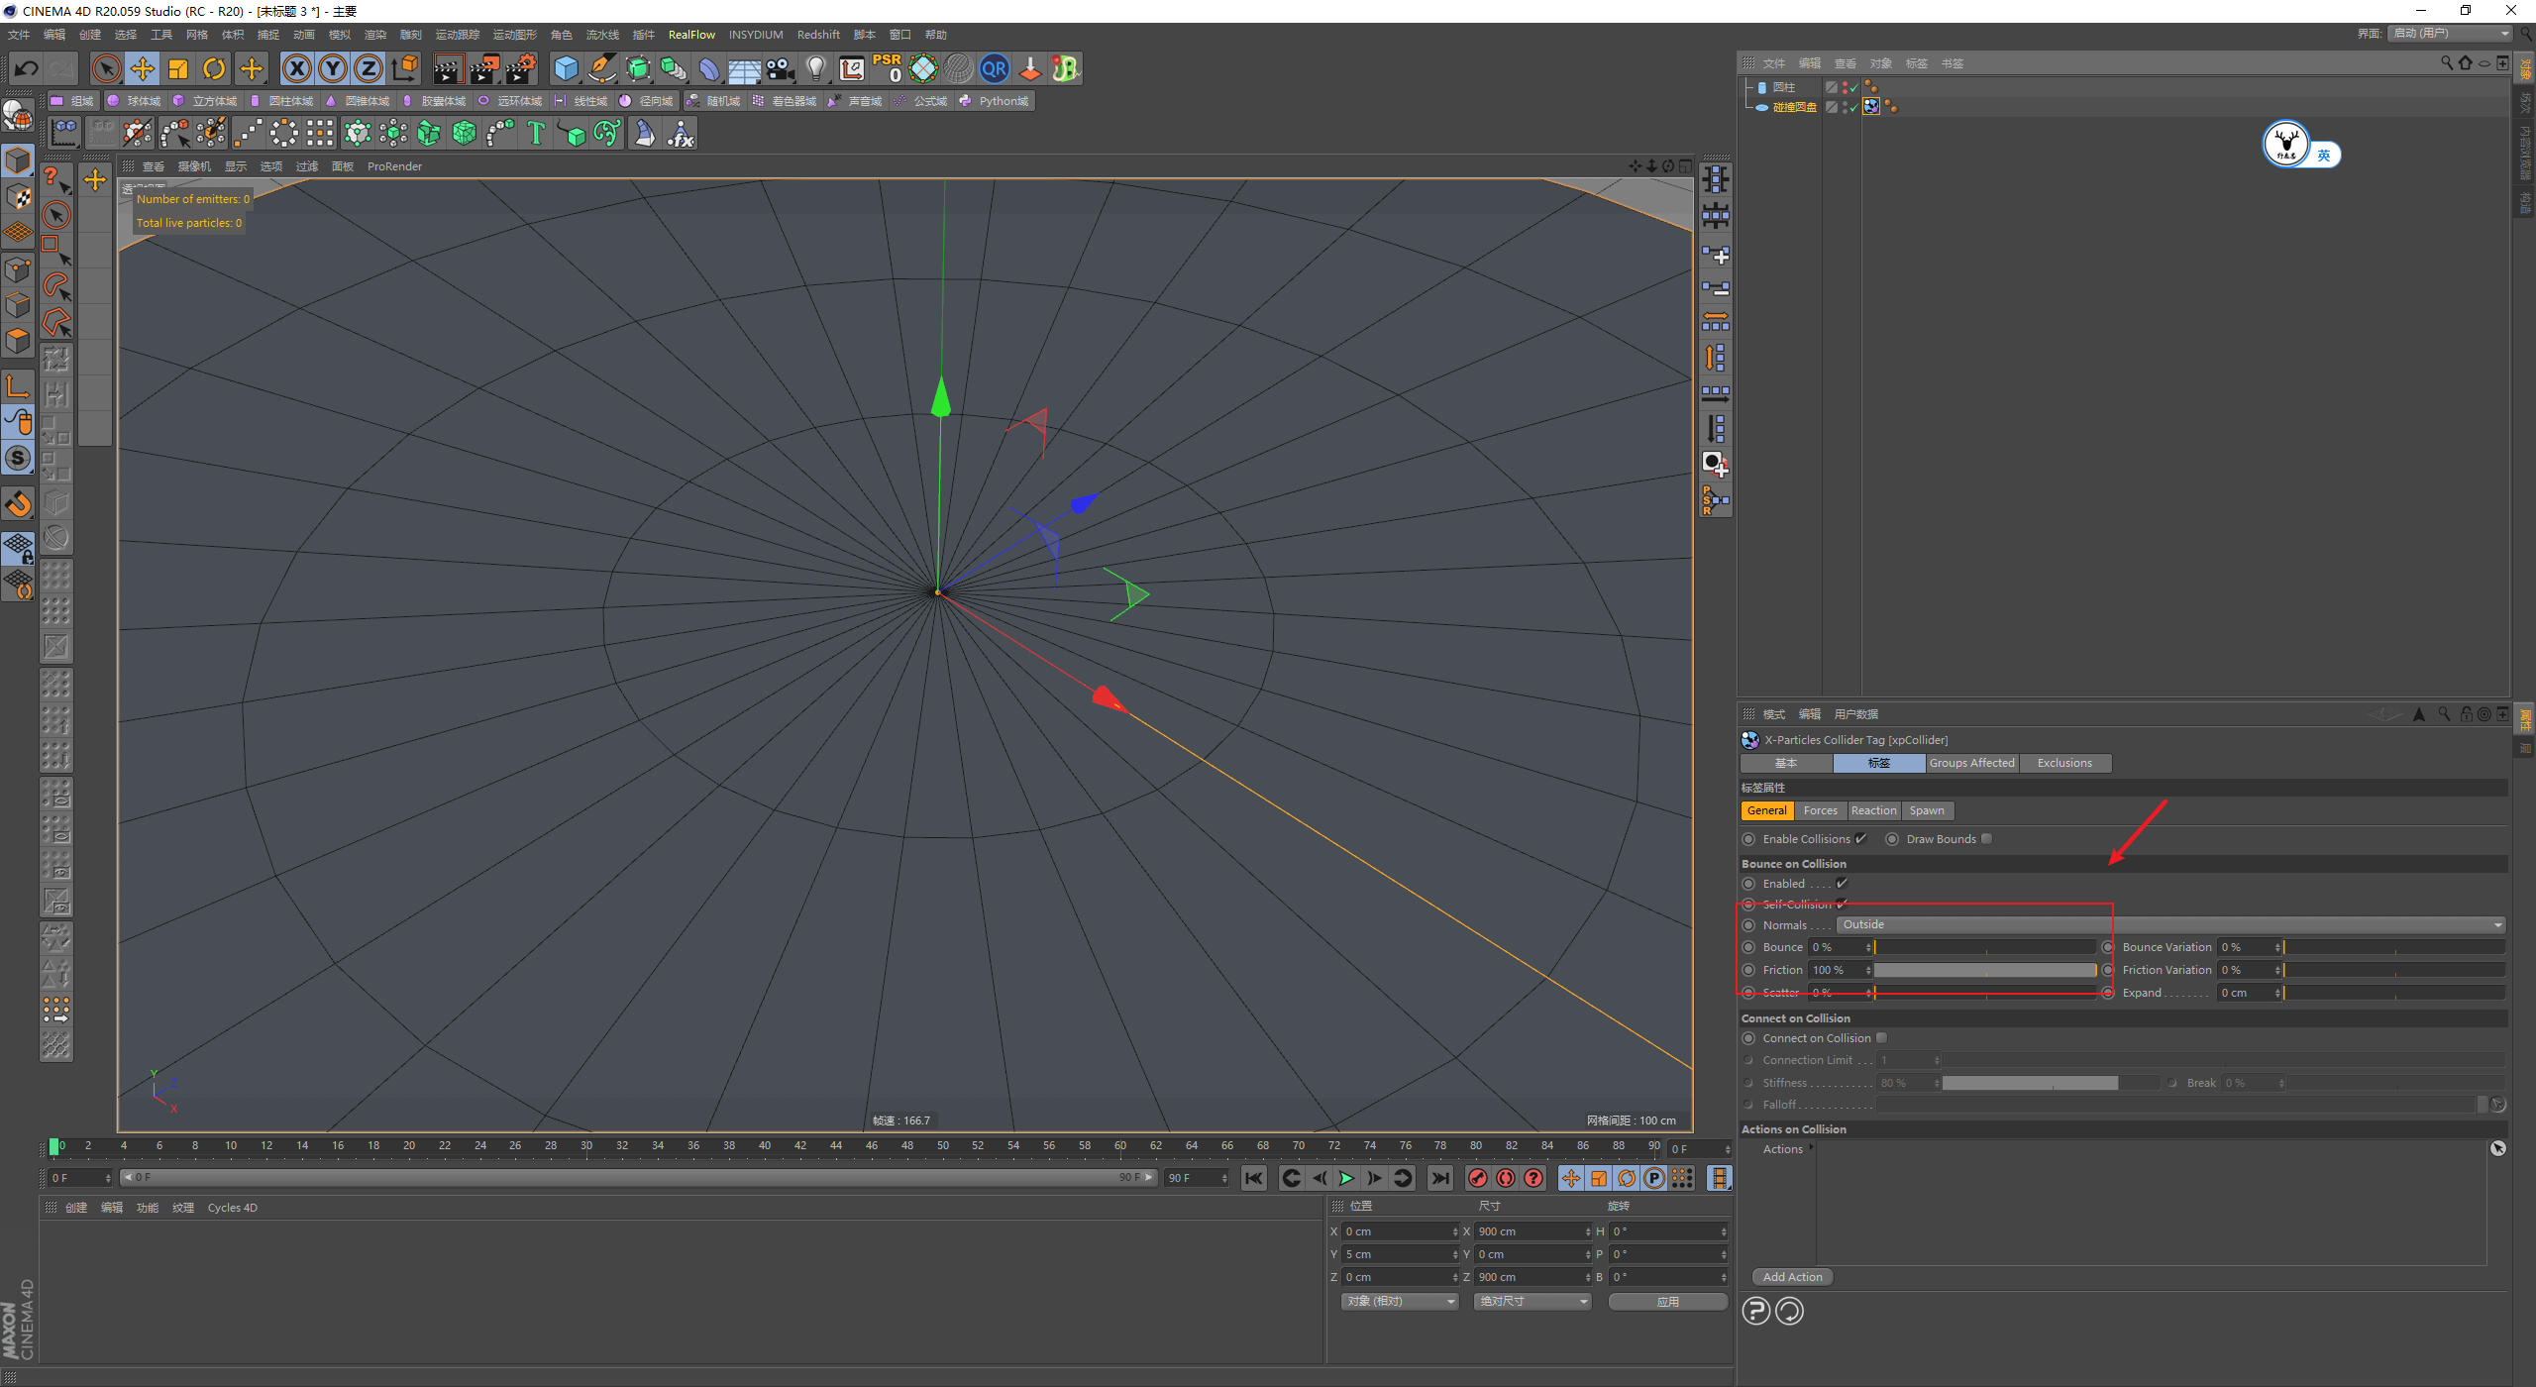This screenshot has width=2536, height=1387.
Task: Open the RealFlow menu
Action: [691, 35]
